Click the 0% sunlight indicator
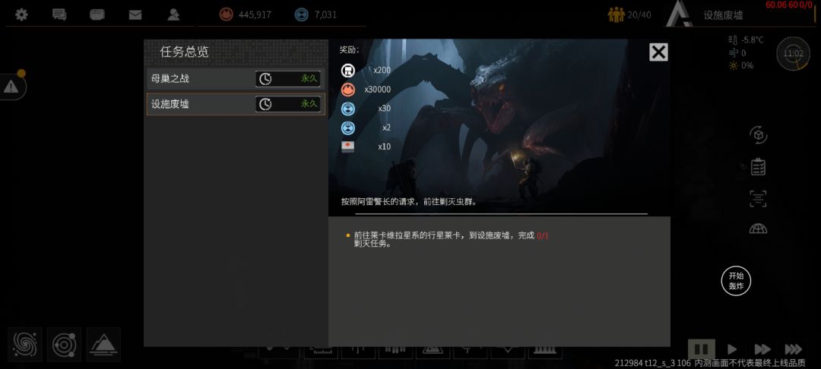This screenshot has width=821, height=369. click(740, 66)
